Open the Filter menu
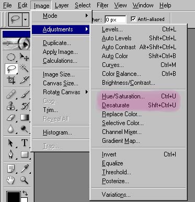The height and width of the screenshot is (202, 195). 102,5
